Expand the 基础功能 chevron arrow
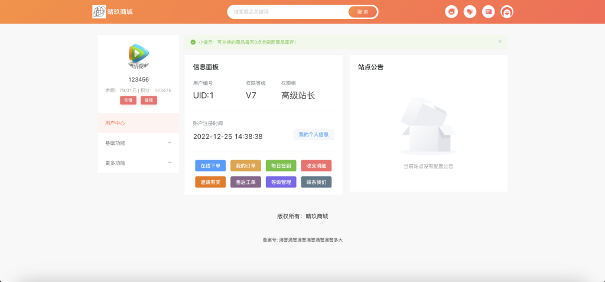This screenshot has height=282, width=605. coord(170,142)
